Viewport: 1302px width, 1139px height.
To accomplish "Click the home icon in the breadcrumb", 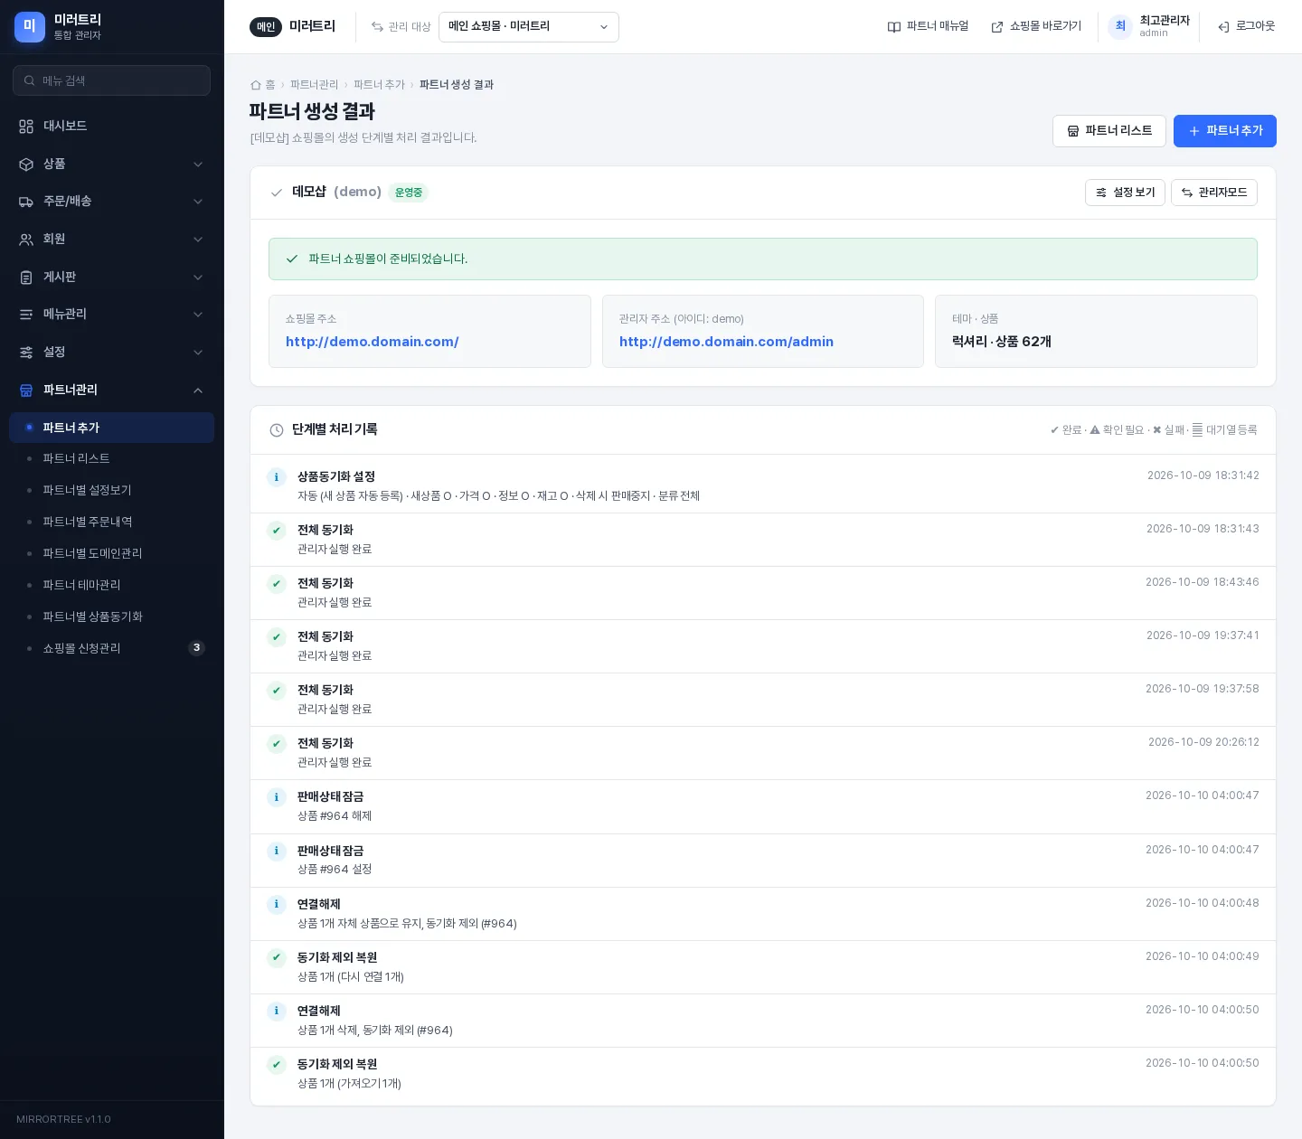I will coord(256,85).
